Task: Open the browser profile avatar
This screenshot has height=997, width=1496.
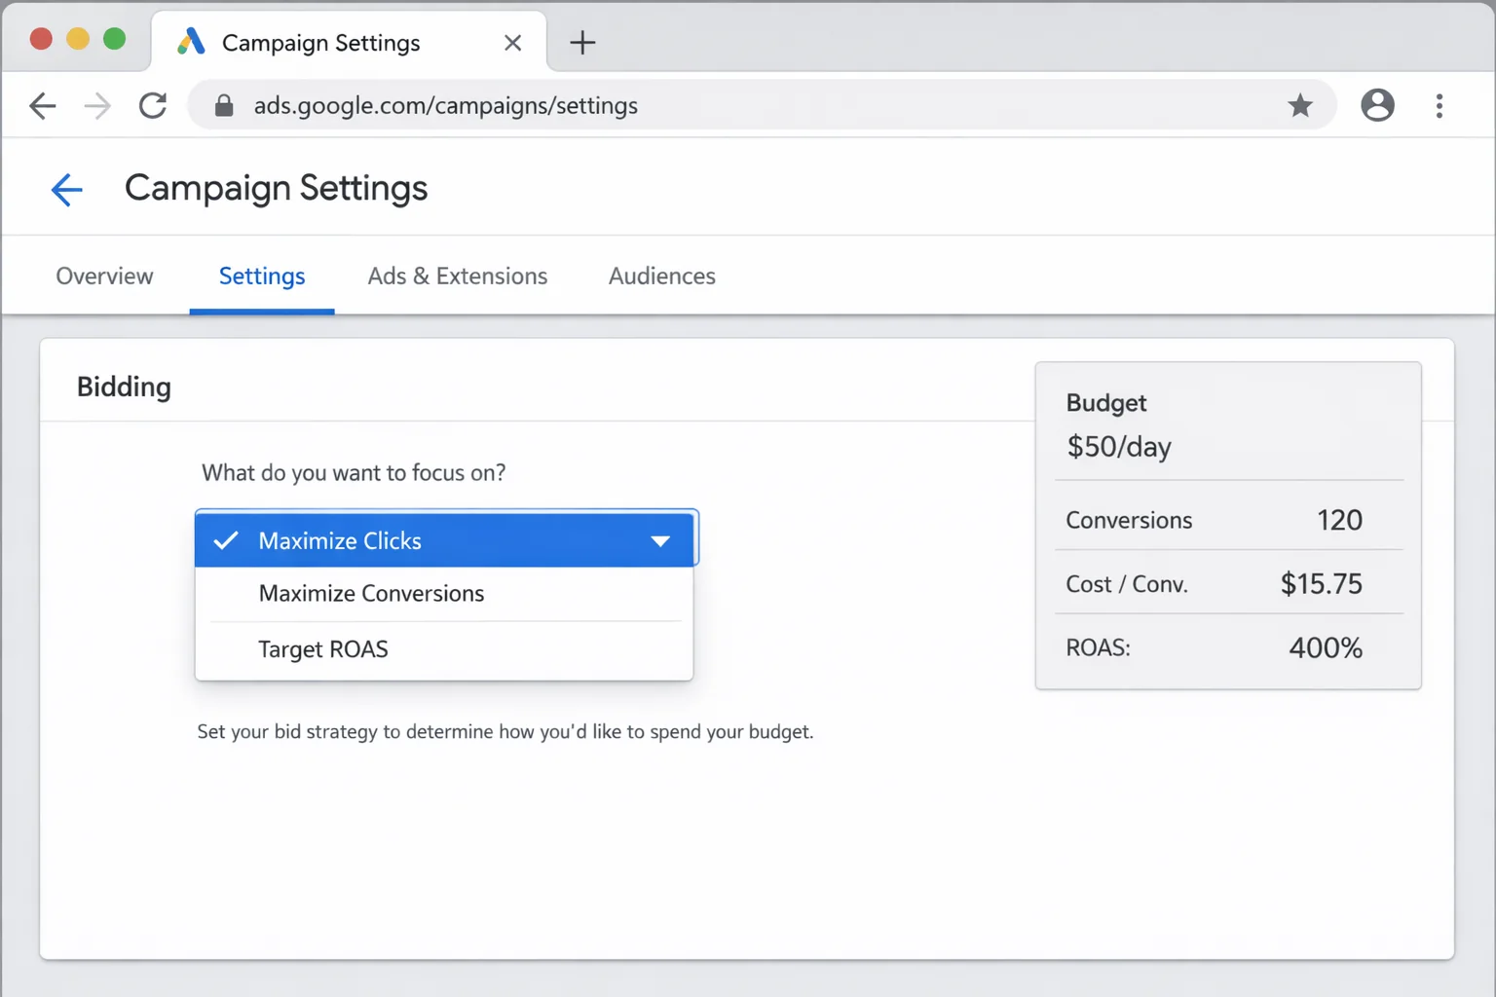Action: (x=1377, y=105)
